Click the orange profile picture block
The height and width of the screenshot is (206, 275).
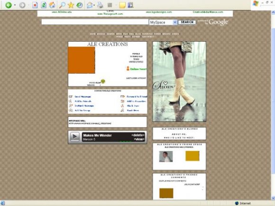(82, 60)
